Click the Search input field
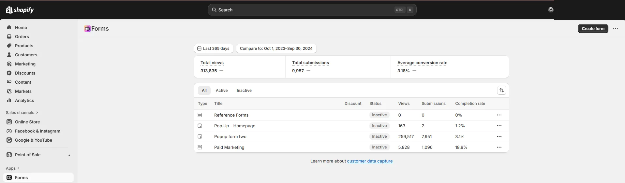 pyautogui.click(x=312, y=10)
